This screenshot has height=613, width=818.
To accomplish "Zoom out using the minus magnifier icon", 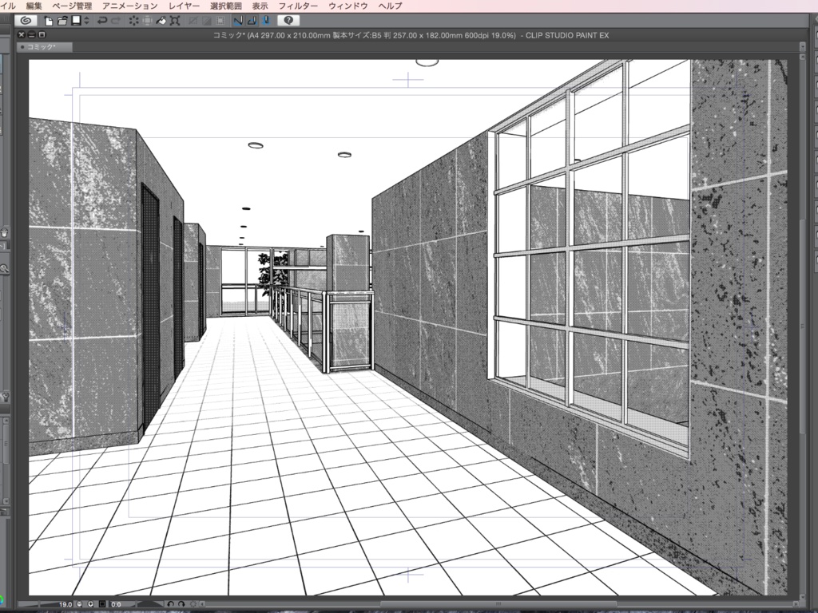I will [x=78, y=604].
